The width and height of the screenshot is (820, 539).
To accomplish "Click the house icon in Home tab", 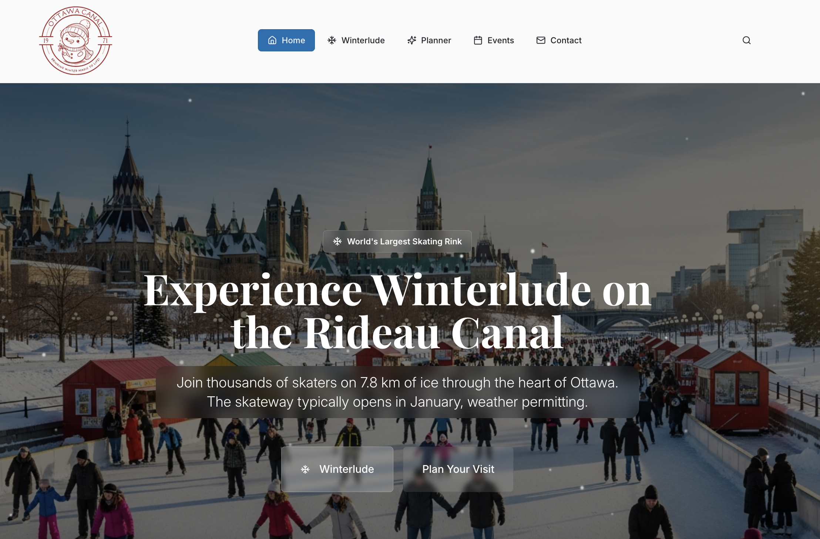I will [x=272, y=40].
